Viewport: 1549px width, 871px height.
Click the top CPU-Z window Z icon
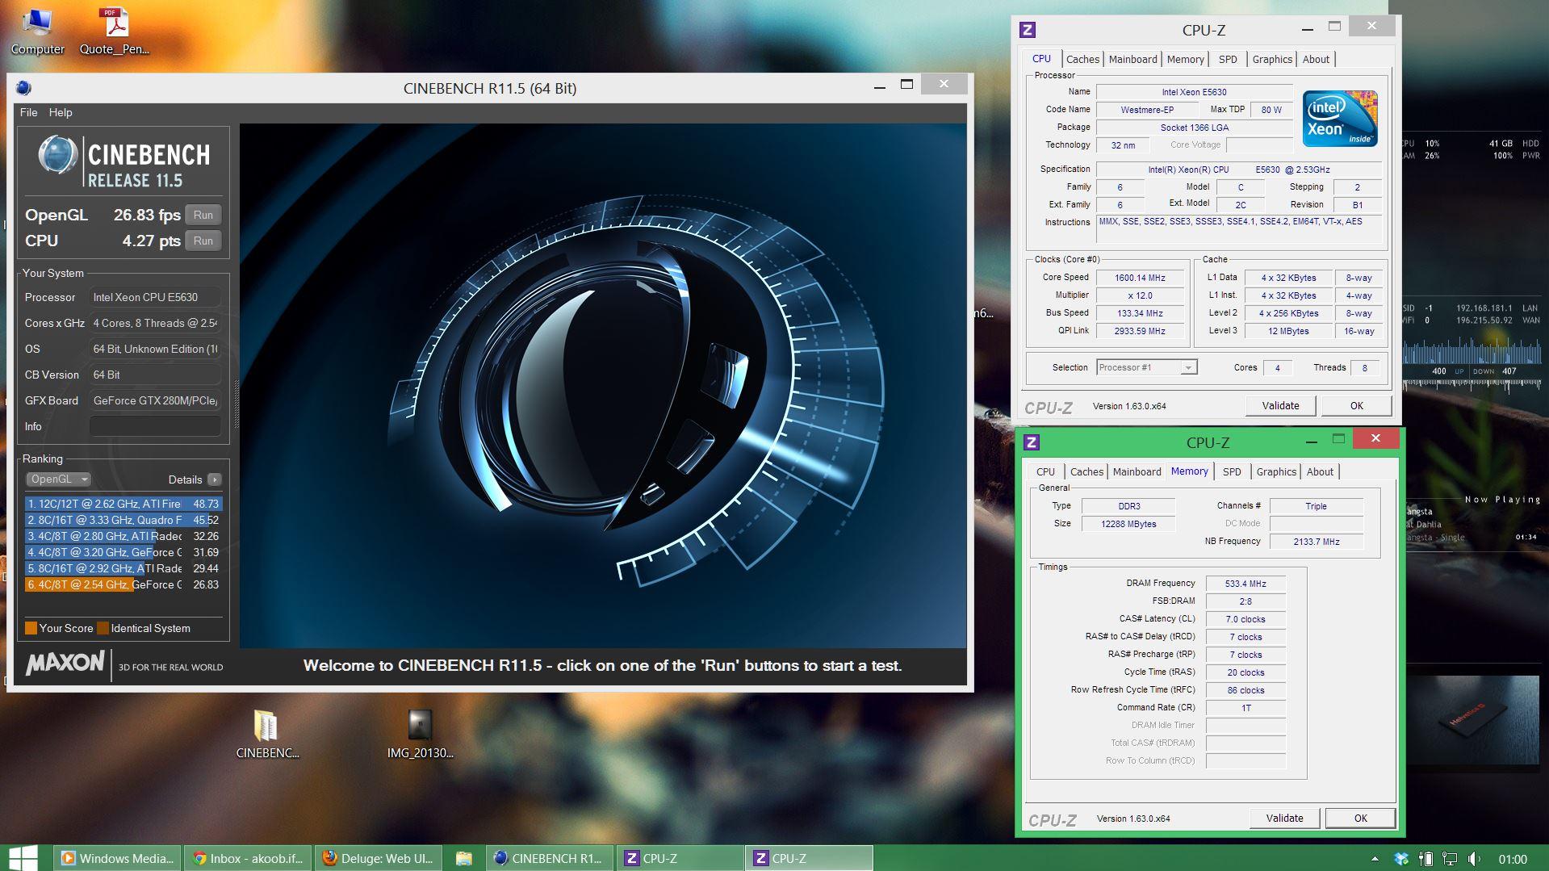click(1027, 30)
